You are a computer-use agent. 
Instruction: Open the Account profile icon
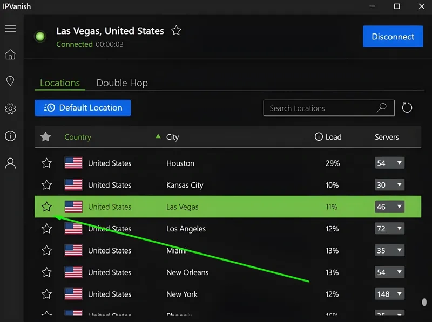(x=10, y=163)
